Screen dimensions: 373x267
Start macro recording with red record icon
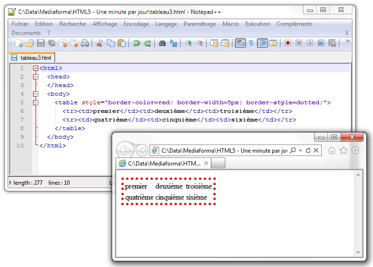[x=288, y=43]
